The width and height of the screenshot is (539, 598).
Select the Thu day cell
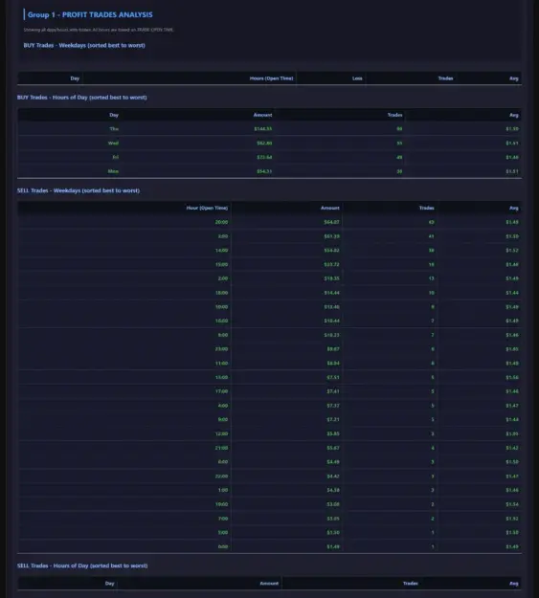tap(114, 129)
